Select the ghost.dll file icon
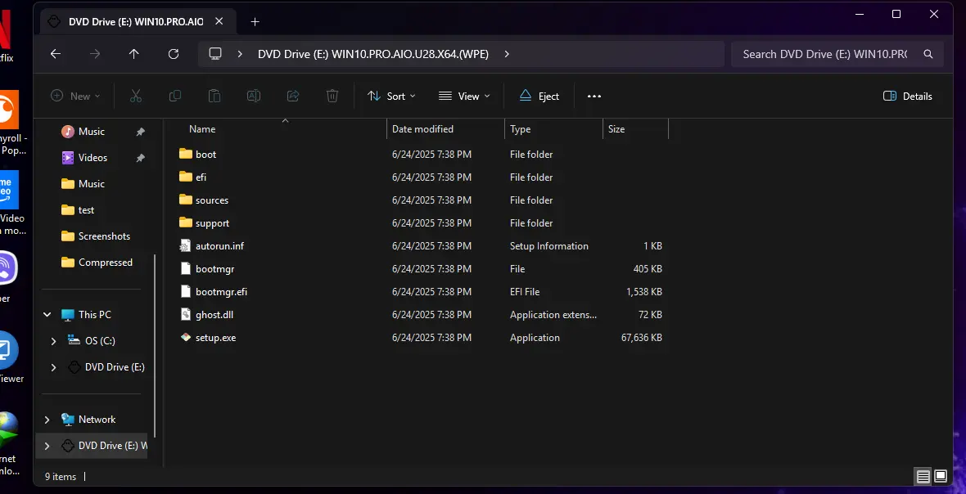Image resolution: width=966 pixels, height=494 pixels. (x=186, y=315)
